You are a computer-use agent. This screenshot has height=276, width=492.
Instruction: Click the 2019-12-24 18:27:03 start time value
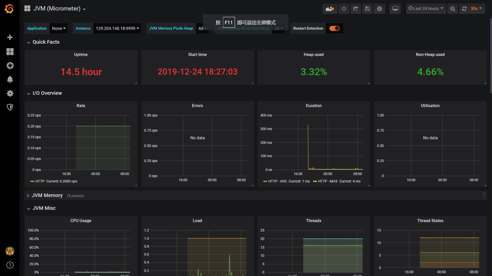coord(197,72)
